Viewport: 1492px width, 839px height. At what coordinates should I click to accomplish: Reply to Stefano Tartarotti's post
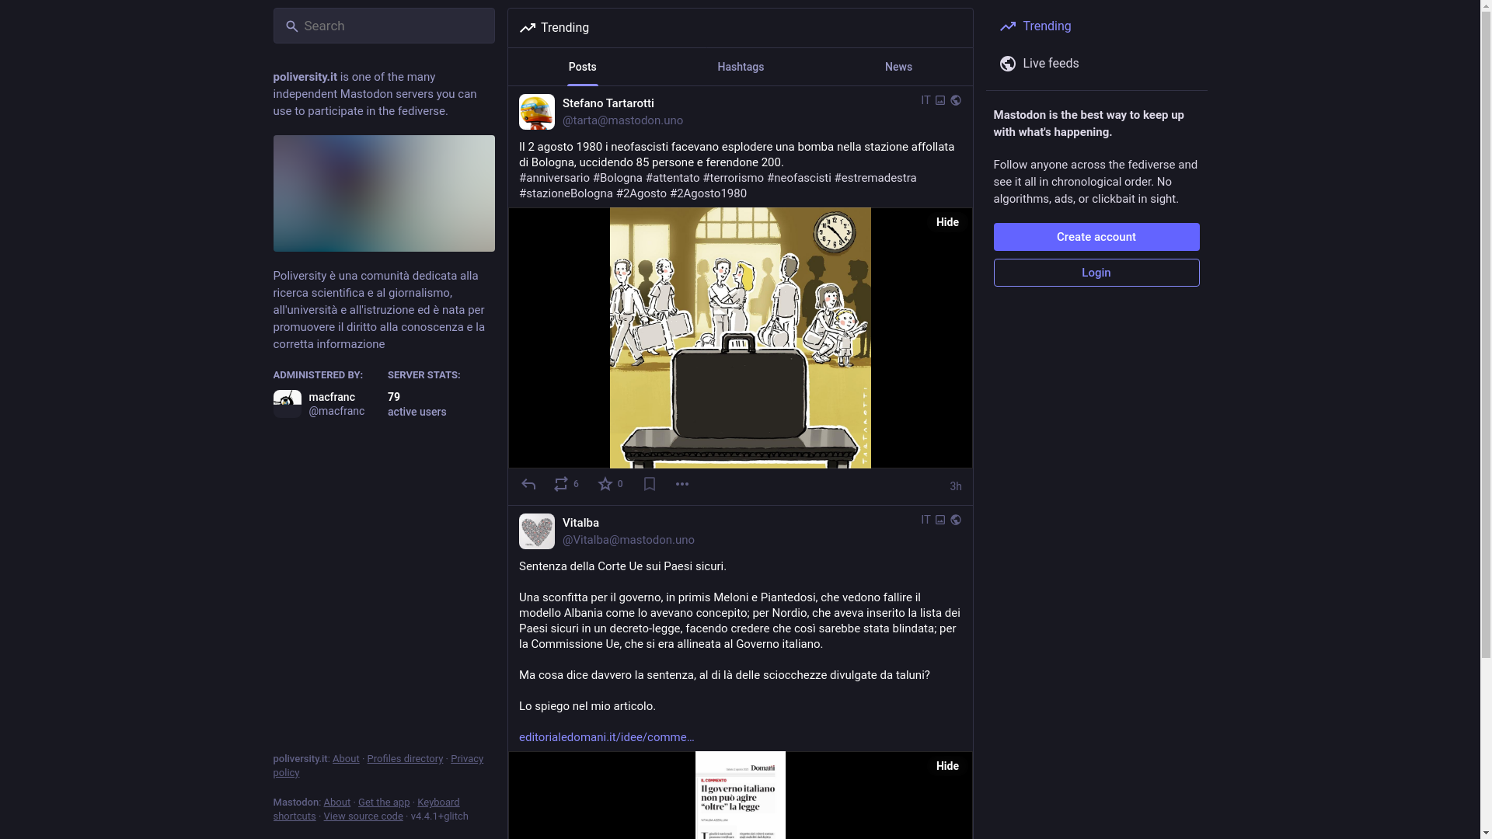(528, 485)
